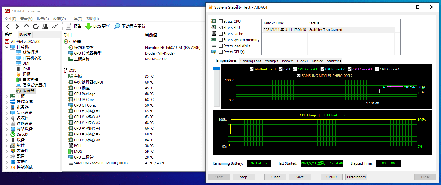The image size is (441, 185).
Task: Toggle SAMSUNG MZVLB512HBJQ graph checkbox
Action: coord(299,76)
